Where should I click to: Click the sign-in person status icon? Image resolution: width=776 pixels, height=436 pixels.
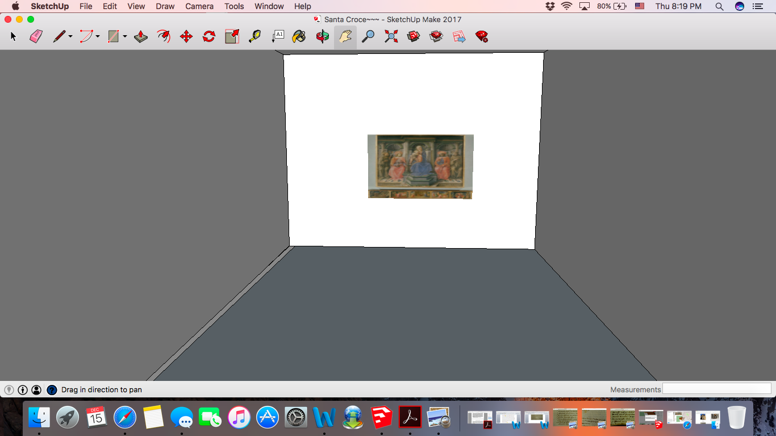coord(36,390)
